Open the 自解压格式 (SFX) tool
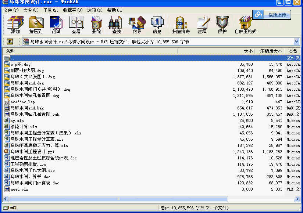The width and height of the screenshot is (303, 213). [245, 24]
